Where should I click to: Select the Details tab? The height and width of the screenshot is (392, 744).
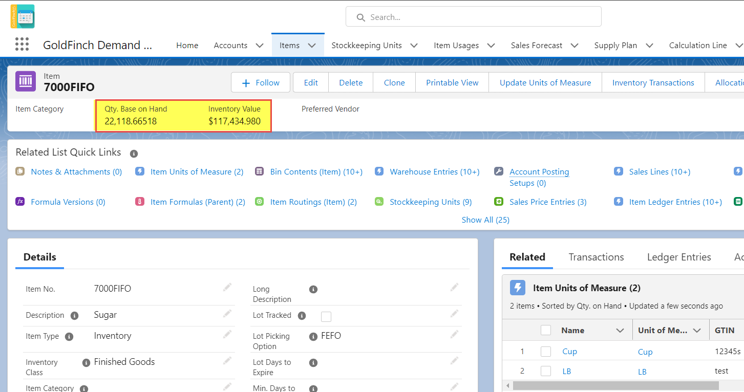click(x=40, y=257)
